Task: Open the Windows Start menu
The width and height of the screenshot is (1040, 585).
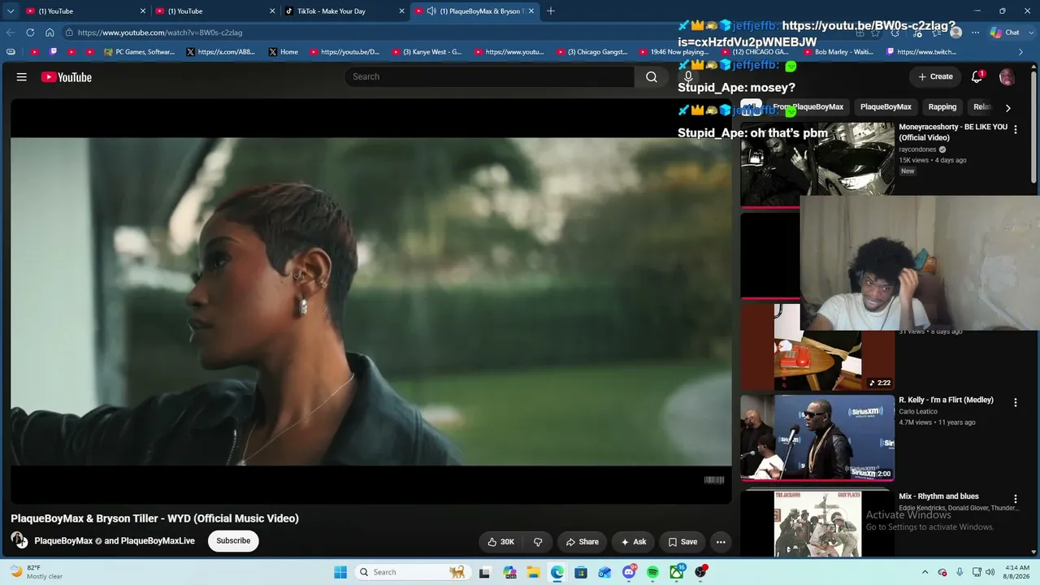Action: pos(340,572)
